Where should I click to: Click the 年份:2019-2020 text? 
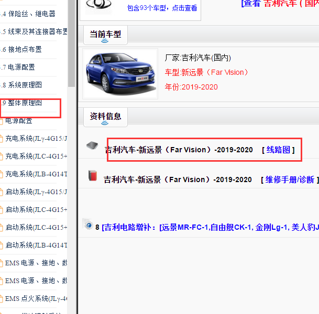[x=191, y=87]
